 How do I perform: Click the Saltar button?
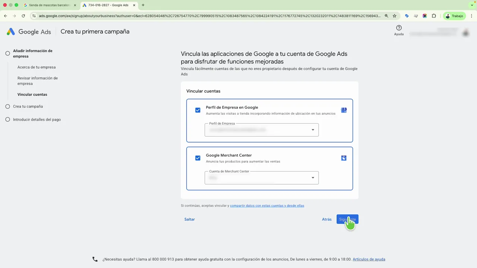[190, 219]
